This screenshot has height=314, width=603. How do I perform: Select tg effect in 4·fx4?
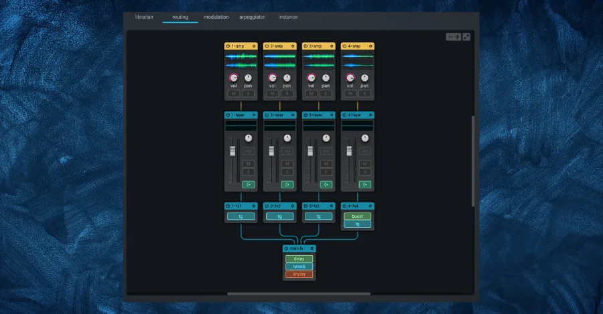(357, 224)
